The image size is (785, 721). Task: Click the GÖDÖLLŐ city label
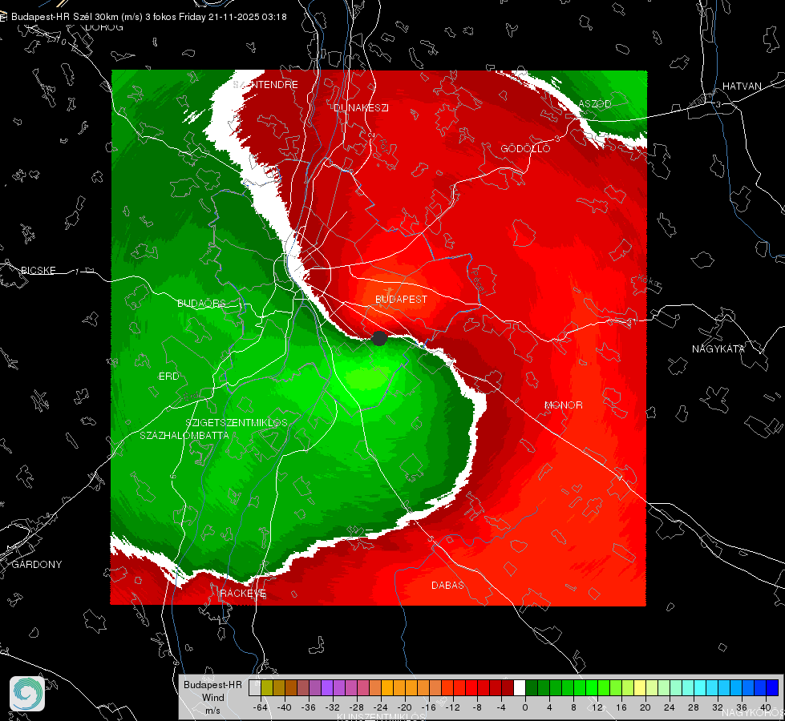click(x=525, y=148)
